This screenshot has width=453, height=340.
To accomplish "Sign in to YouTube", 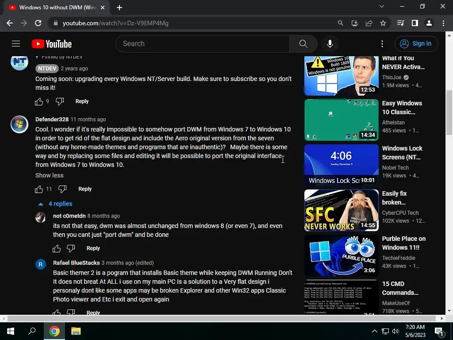I will [416, 44].
